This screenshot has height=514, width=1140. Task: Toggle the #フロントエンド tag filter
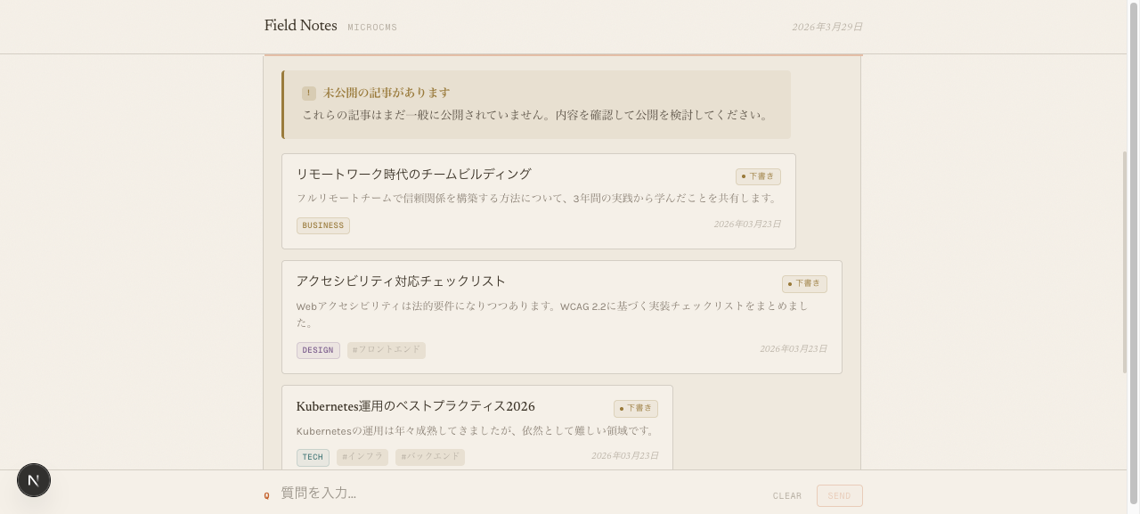pyautogui.click(x=387, y=350)
